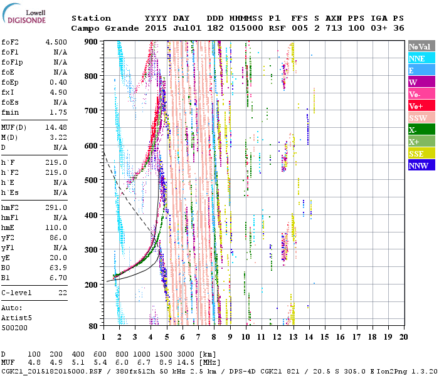The image size is (439, 376).
Task: Click the M(D) value 3.22
Action: pyautogui.click(x=58, y=137)
